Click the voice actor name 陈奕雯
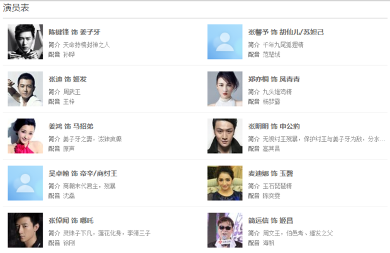This screenshot has height=253, width=390. coord(271,196)
